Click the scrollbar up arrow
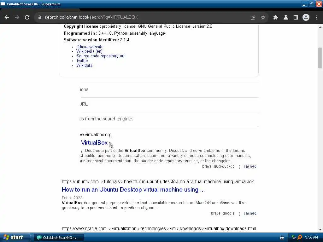 point(320,27)
